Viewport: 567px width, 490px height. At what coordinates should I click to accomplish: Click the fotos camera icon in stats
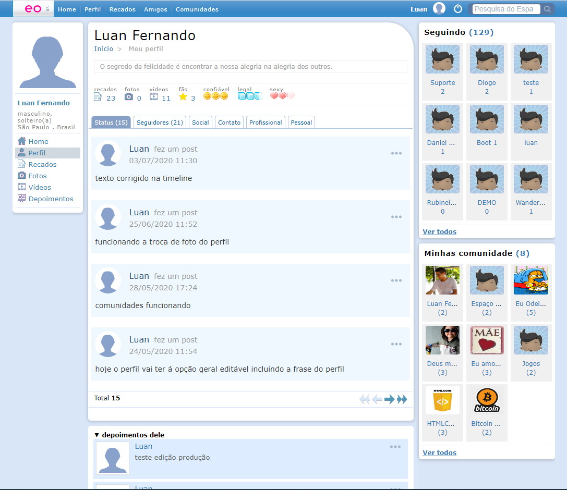(x=129, y=96)
